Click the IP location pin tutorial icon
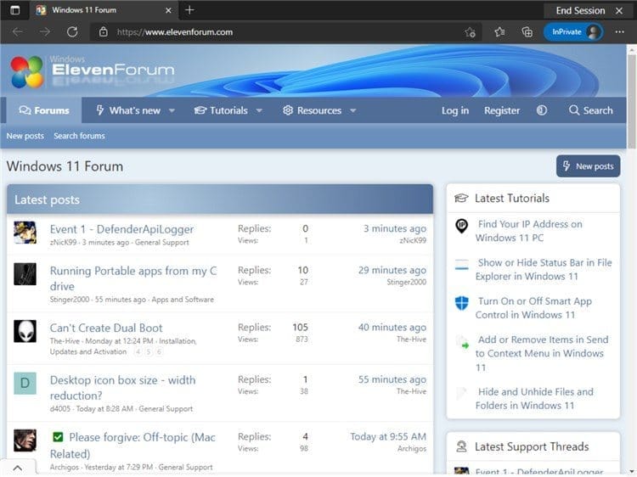Viewport: 637px width, 477px height. pos(461,226)
